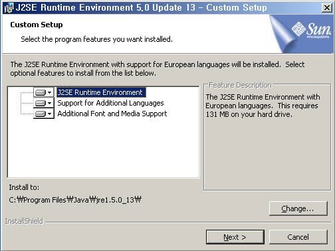Click the install path C:\Program Files\Java text

75,200
